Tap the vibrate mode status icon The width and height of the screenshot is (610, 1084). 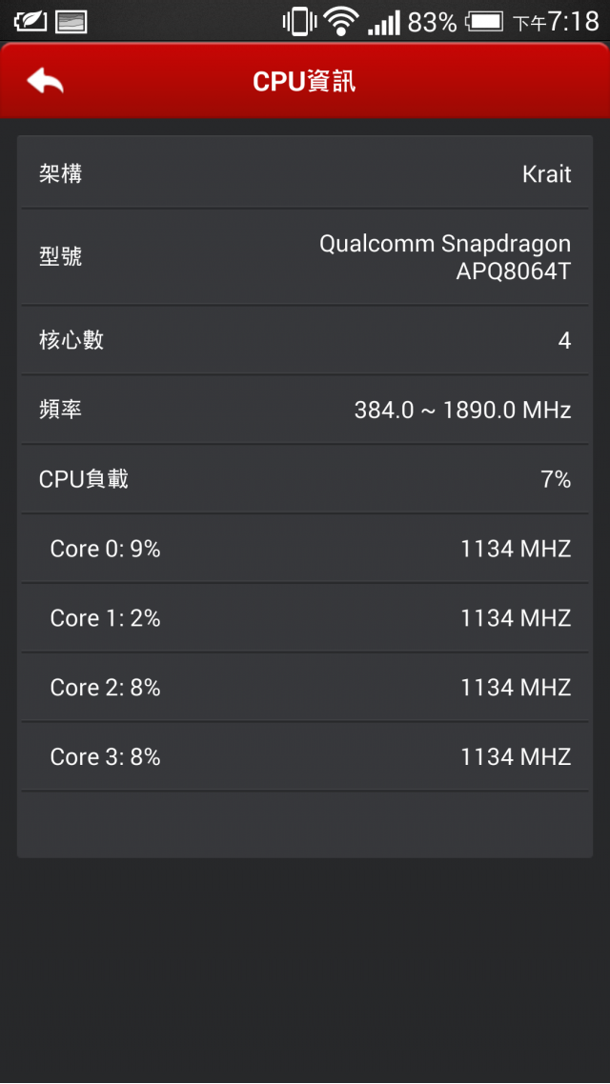[299, 22]
